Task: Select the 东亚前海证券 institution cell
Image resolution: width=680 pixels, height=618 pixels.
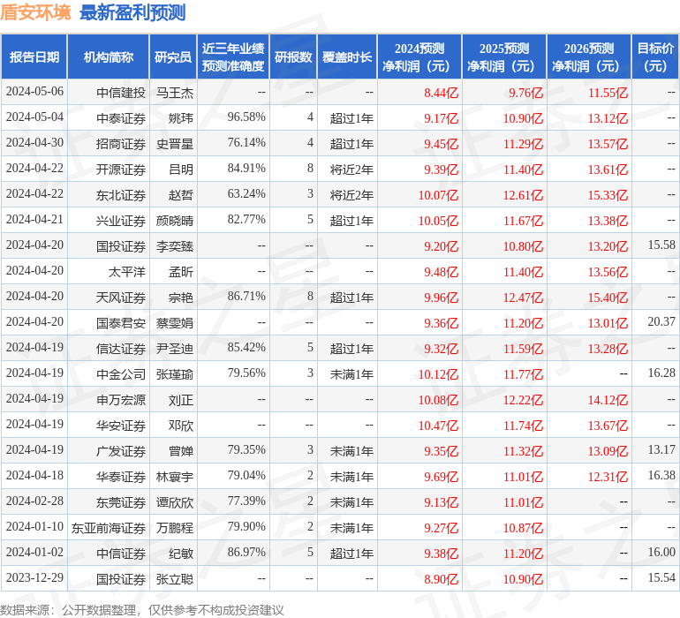Action: coord(109,528)
